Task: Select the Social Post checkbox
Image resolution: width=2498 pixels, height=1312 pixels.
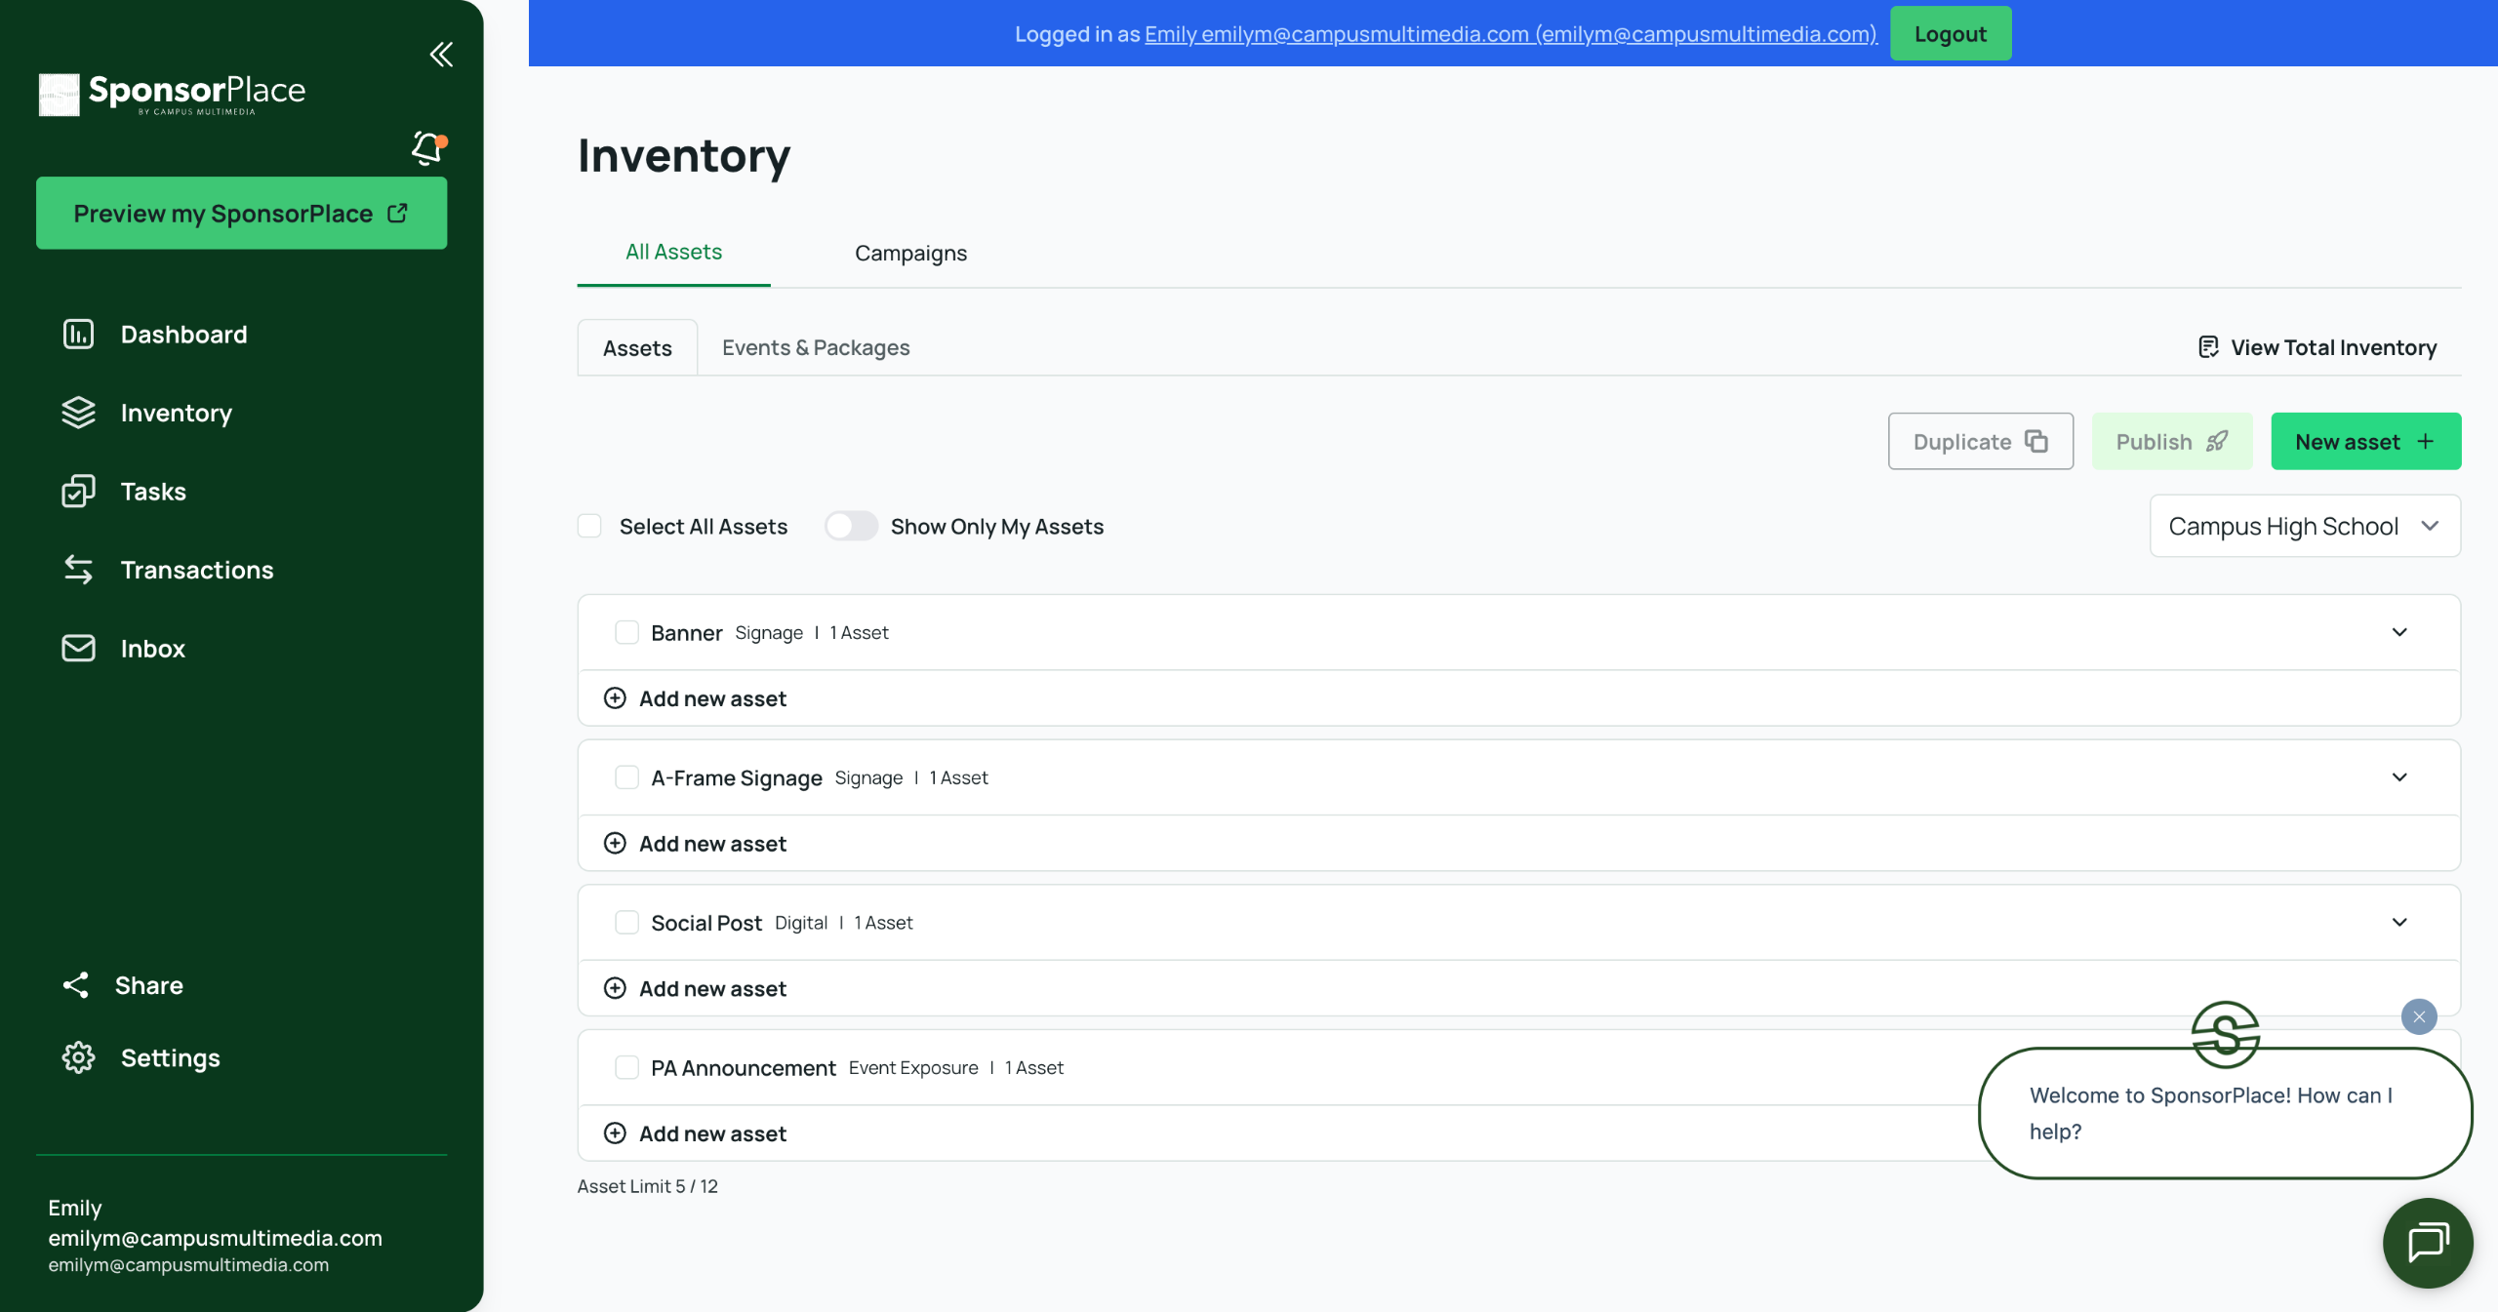Action: click(x=626, y=923)
